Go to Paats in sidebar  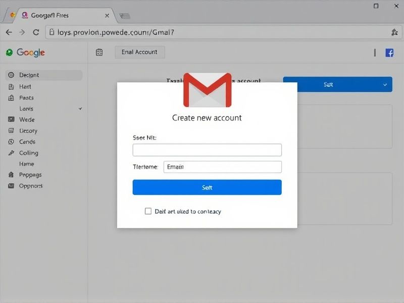tap(26, 97)
